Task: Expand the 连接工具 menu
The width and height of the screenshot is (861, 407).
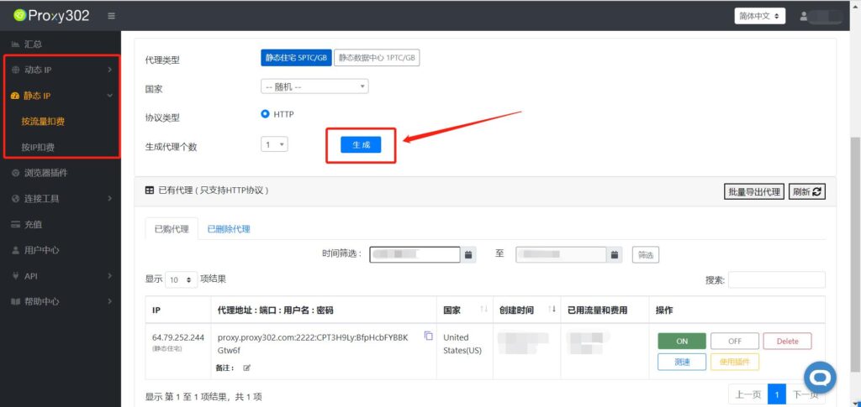Action: (61, 198)
